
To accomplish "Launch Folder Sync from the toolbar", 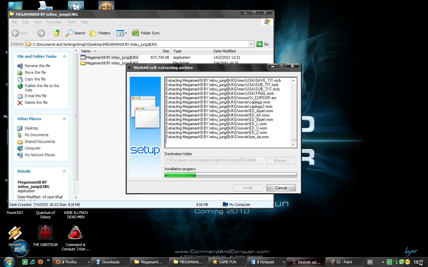I will (146, 33).
